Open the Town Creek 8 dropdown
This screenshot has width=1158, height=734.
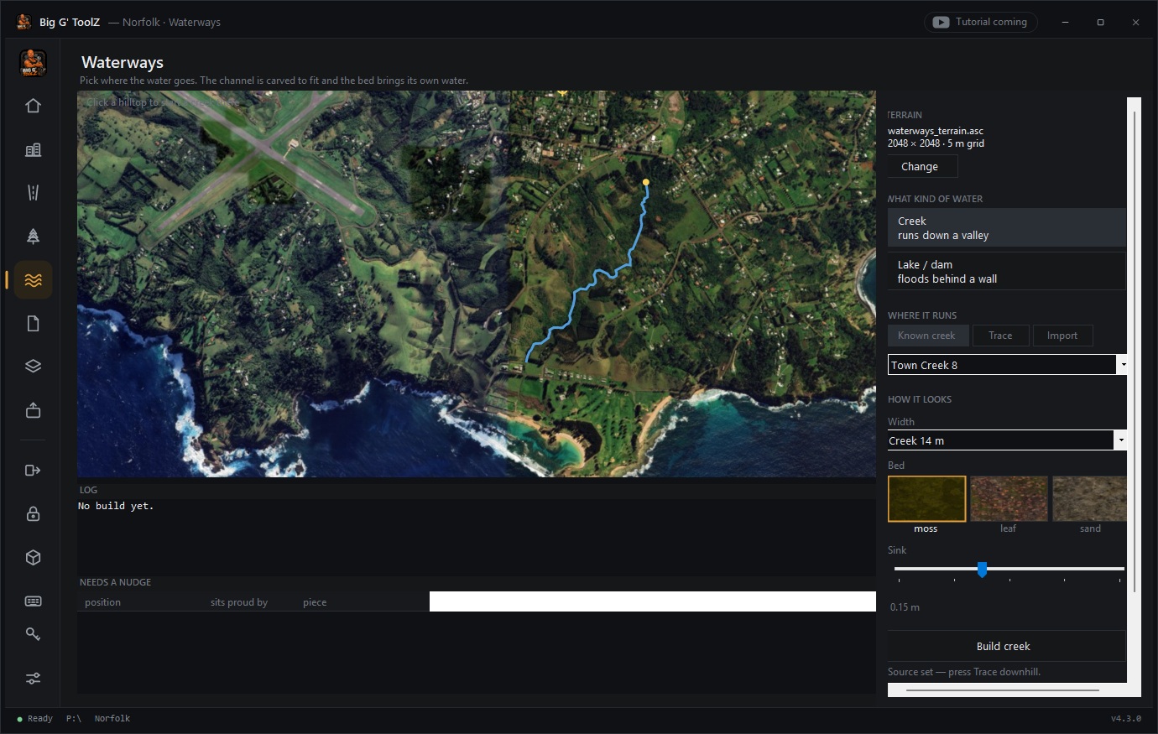click(x=1007, y=365)
